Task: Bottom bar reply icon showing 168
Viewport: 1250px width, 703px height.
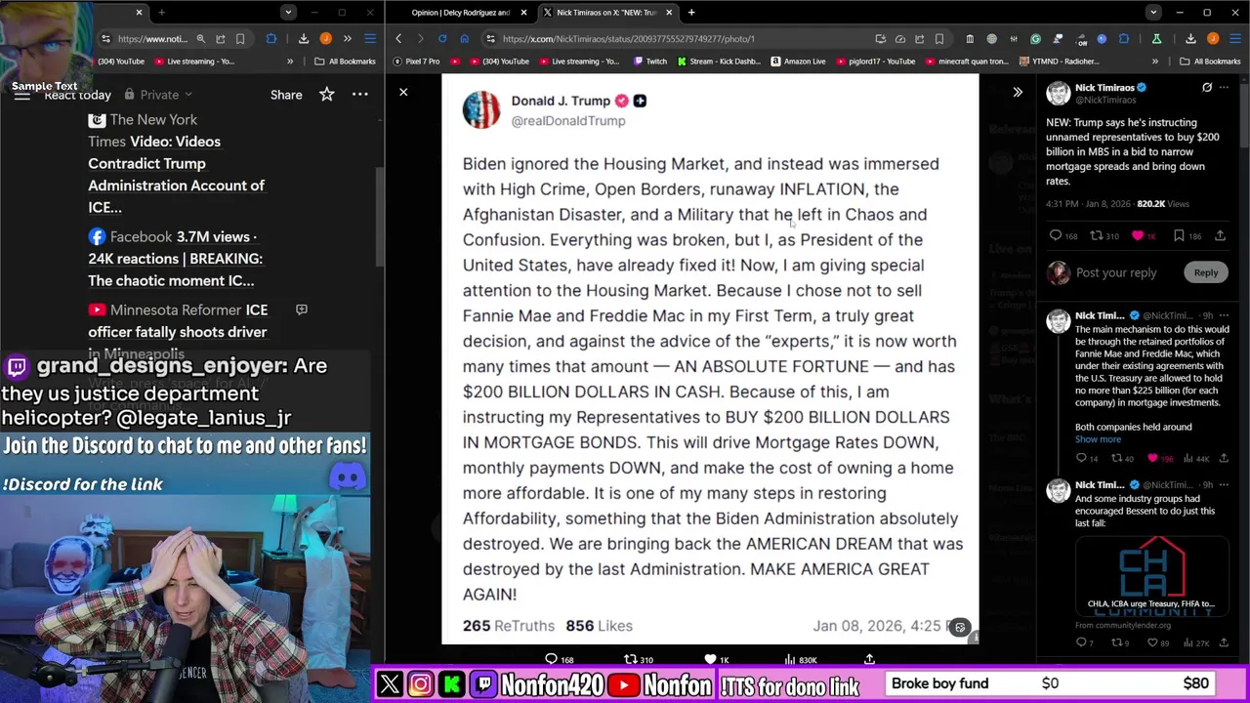Action: pyautogui.click(x=552, y=660)
